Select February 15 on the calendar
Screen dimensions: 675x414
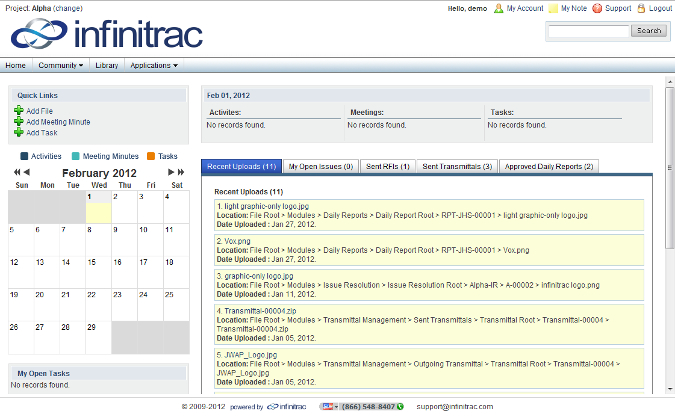pyautogui.click(x=99, y=272)
